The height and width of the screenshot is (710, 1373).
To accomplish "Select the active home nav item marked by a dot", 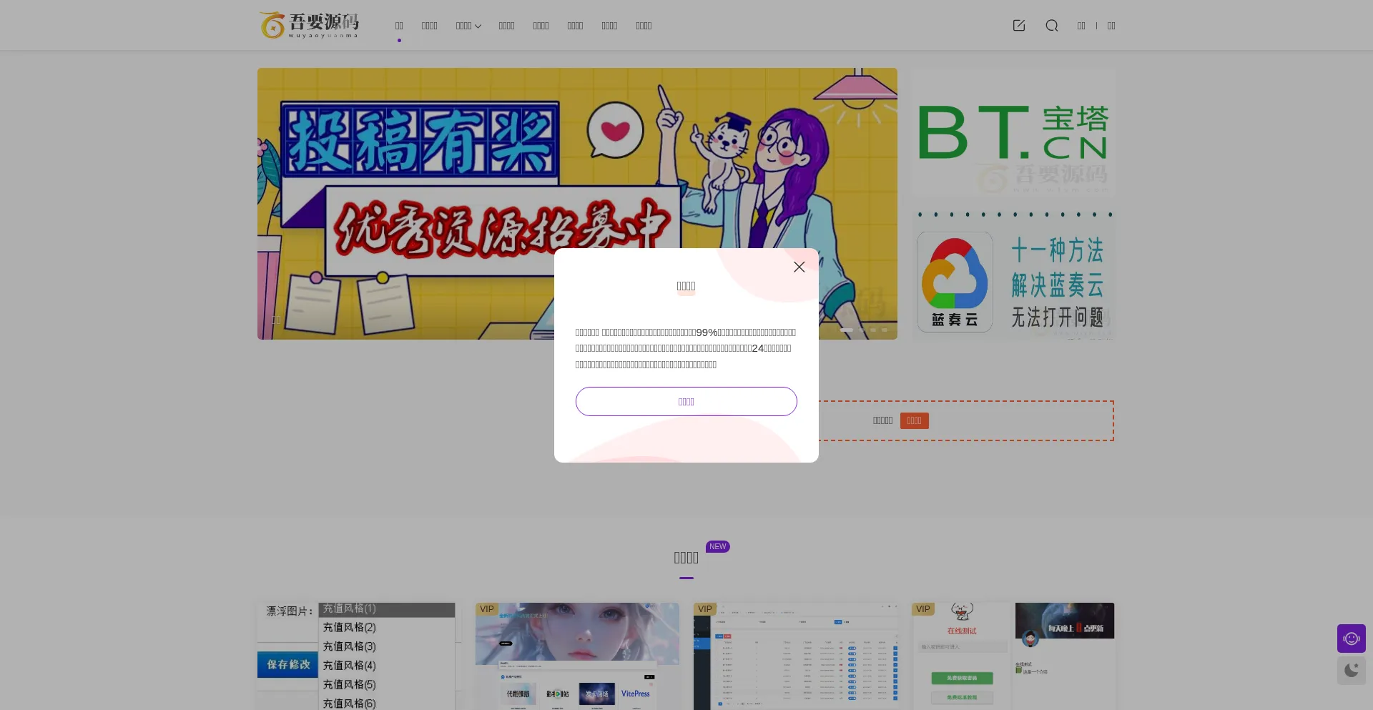I will pos(399,26).
